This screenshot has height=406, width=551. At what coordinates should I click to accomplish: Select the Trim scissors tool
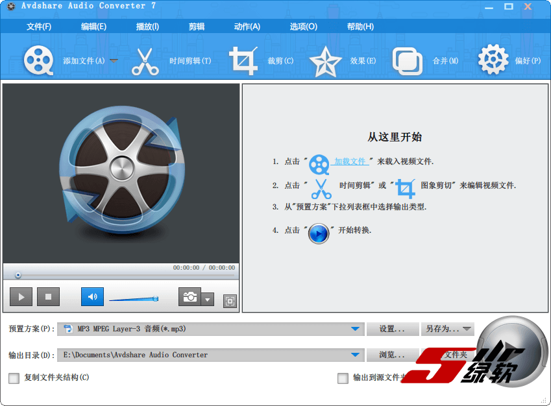point(145,61)
